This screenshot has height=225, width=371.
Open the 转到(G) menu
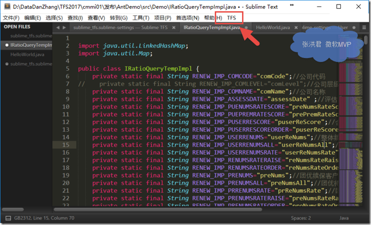tap(118, 18)
